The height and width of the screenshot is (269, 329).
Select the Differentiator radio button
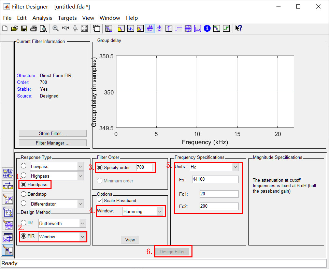coord(24,203)
